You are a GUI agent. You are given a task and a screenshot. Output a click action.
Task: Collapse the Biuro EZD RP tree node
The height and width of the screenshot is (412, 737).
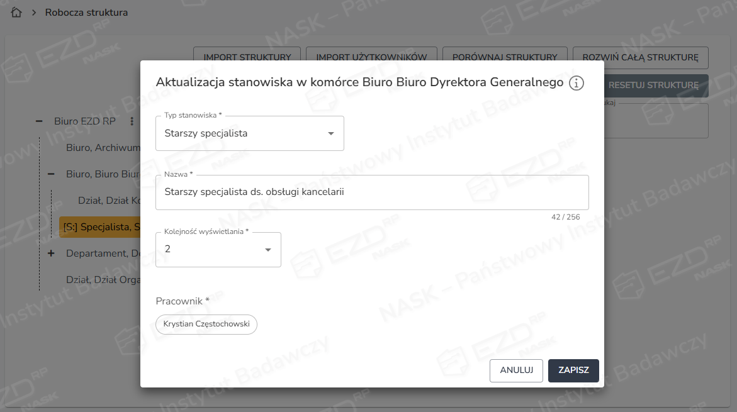39,121
